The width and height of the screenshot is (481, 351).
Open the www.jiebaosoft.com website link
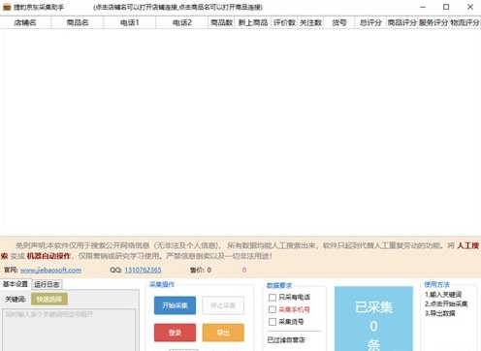click(50, 270)
